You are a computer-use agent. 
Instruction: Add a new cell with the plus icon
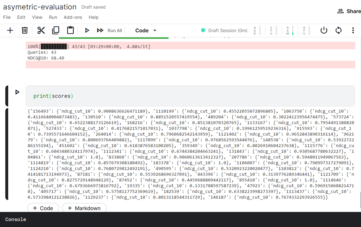tap(10, 30)
